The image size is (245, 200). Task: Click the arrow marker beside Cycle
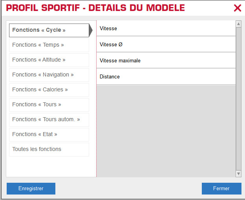click(91, 30)
